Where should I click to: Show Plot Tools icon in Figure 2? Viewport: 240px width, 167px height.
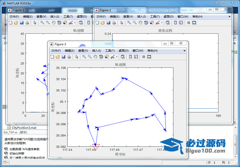point(194,23)
